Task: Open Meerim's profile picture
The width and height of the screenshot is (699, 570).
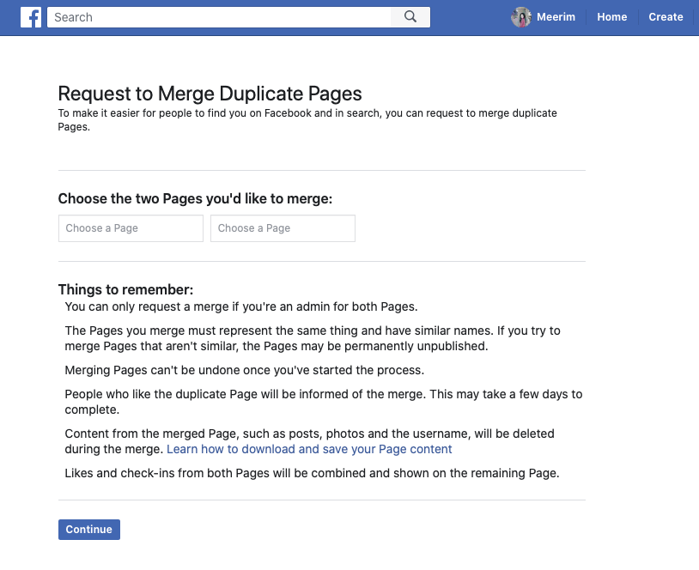Action: [x=521, y=17]
